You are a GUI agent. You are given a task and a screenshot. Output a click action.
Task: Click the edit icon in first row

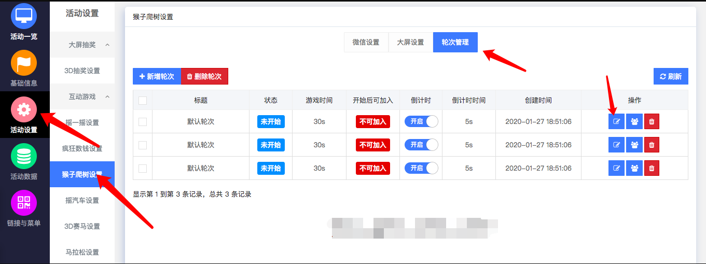click(616, 122)
